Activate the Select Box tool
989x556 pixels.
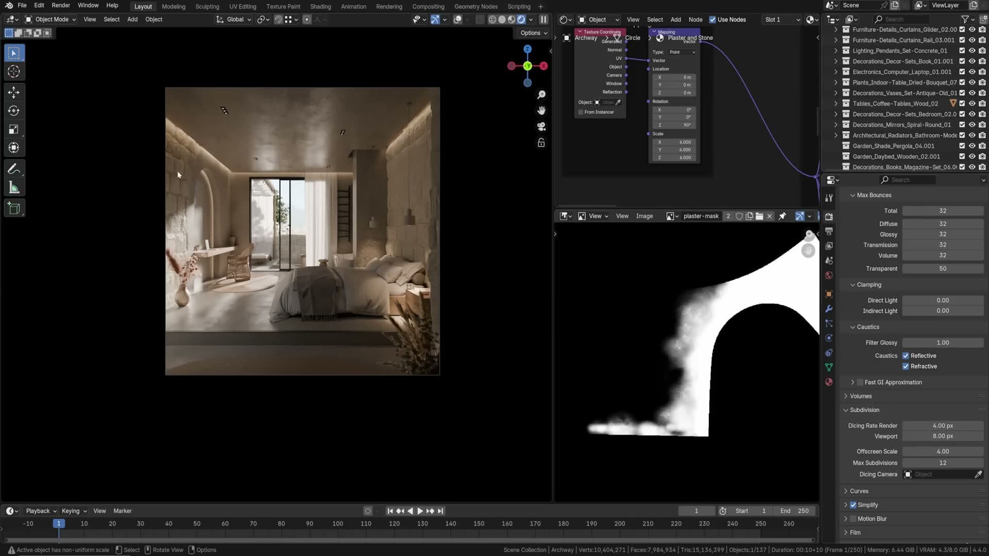[x=14, y=53]
